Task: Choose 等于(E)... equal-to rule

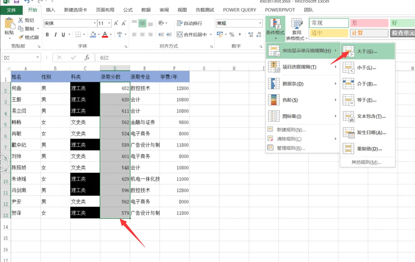Action: click(x=368, y=100)
